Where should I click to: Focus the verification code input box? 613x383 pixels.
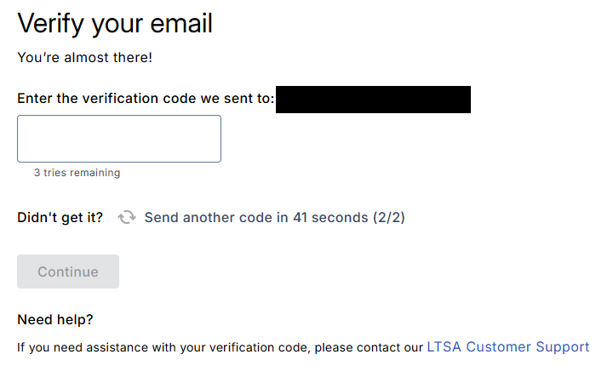119,139
